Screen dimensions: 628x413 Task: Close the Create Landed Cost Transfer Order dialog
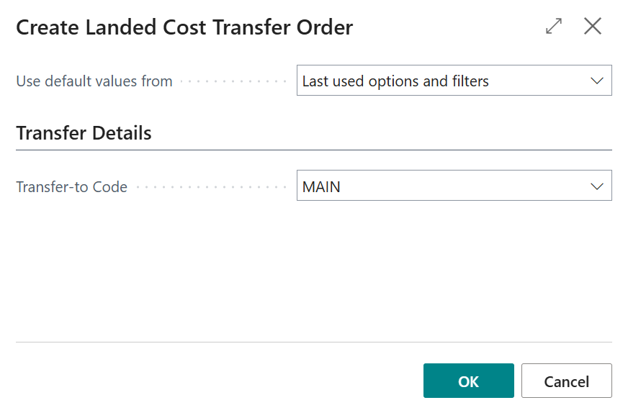pos(593,27)
